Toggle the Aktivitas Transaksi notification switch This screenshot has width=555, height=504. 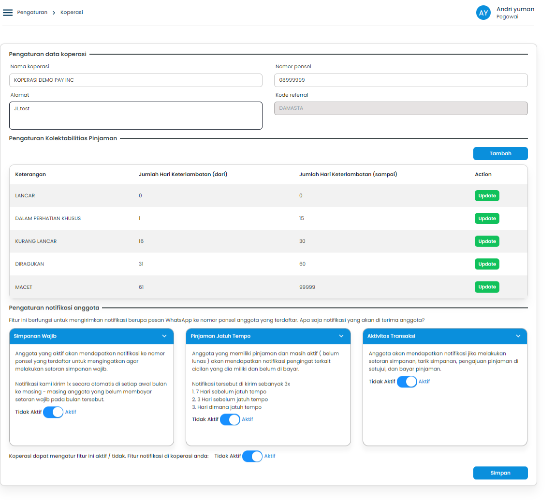(407, 382)
